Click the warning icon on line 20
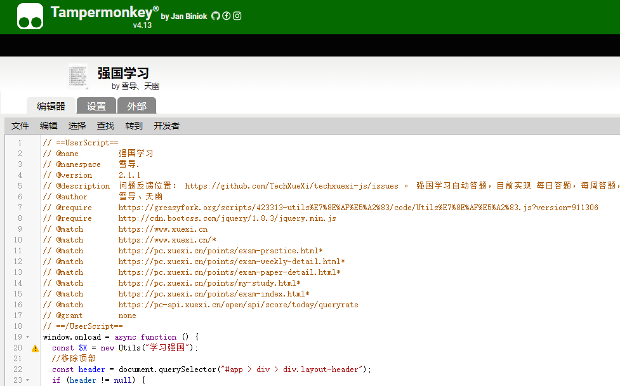Image resolution: width=620 pixels, height=386 pixels. [x=35, y=349]
